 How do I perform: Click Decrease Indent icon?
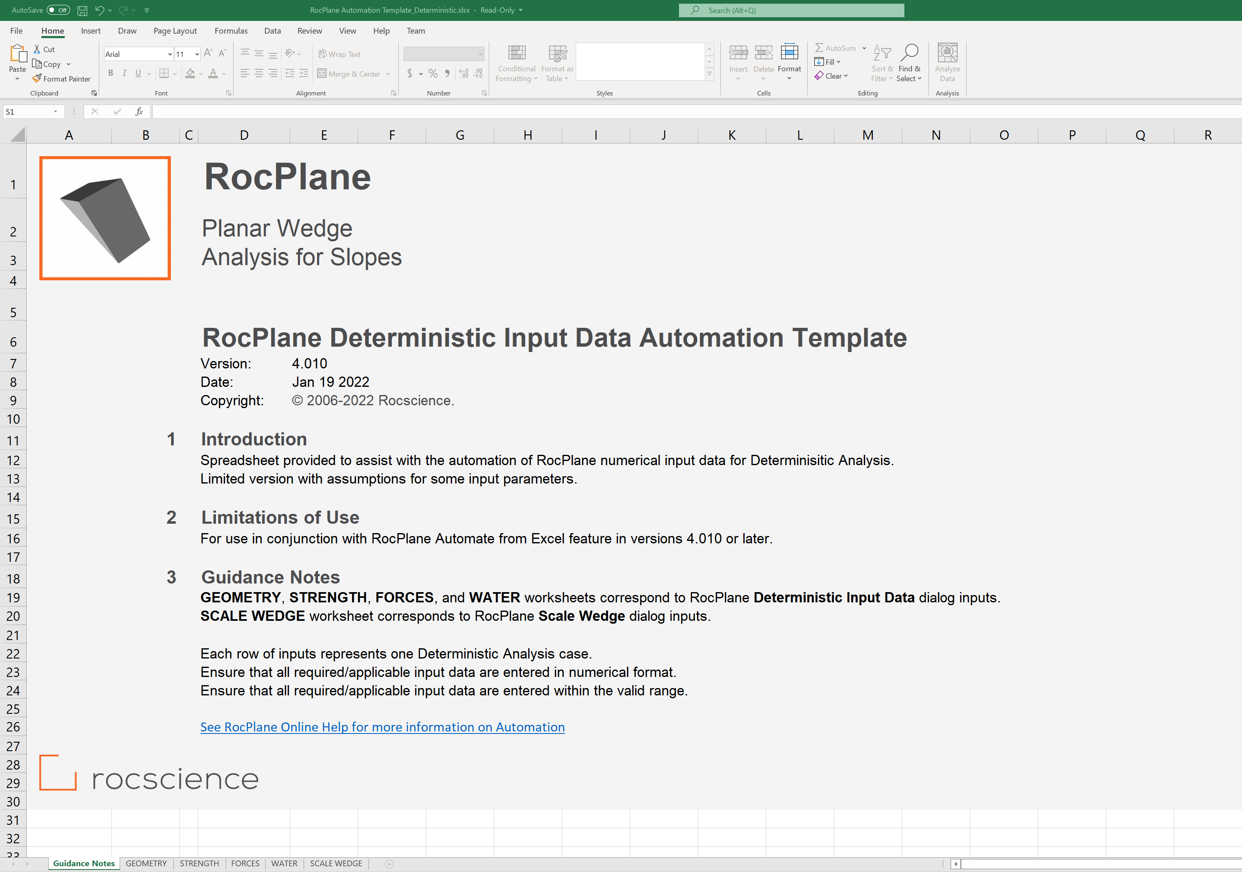click(x=290, y=73)
